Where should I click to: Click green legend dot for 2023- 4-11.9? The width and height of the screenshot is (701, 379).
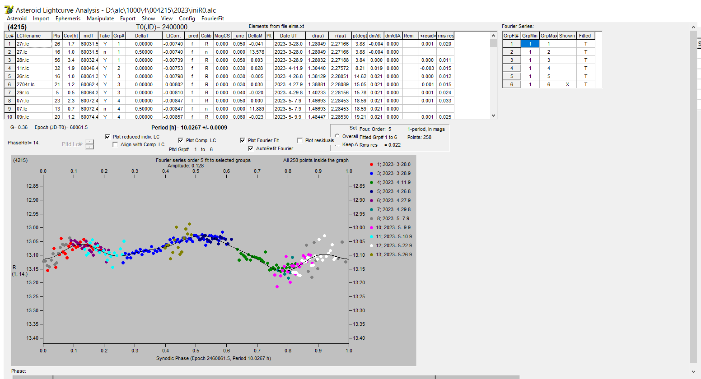[371, 182]
